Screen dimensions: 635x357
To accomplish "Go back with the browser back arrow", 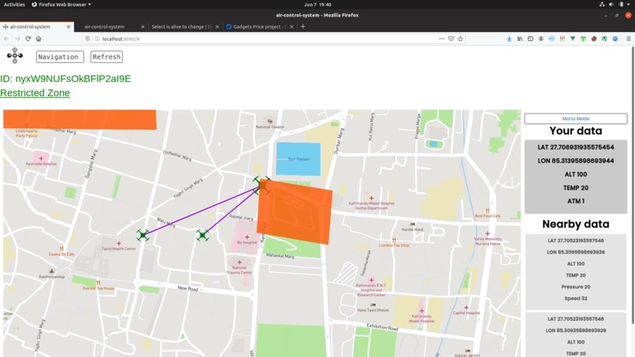I will [7, 39].
